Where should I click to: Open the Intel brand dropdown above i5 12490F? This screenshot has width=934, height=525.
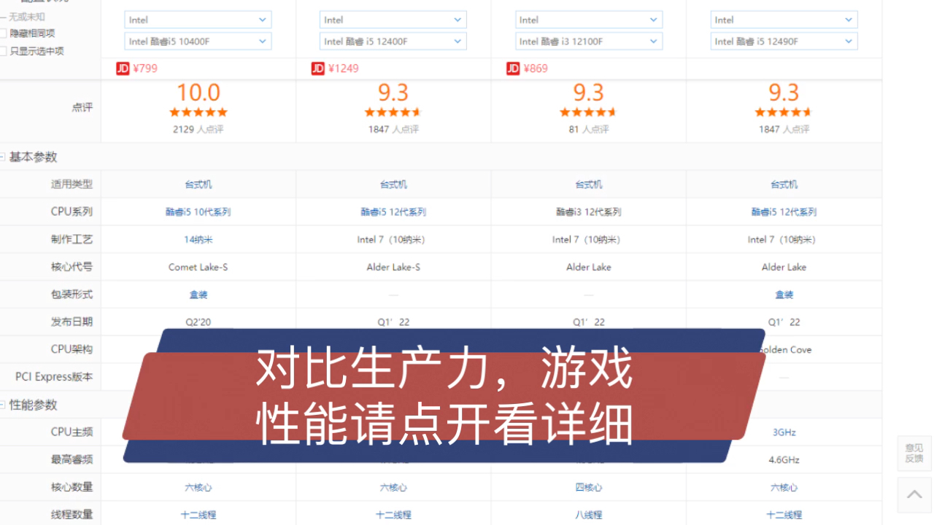click(x=784, y=20)
